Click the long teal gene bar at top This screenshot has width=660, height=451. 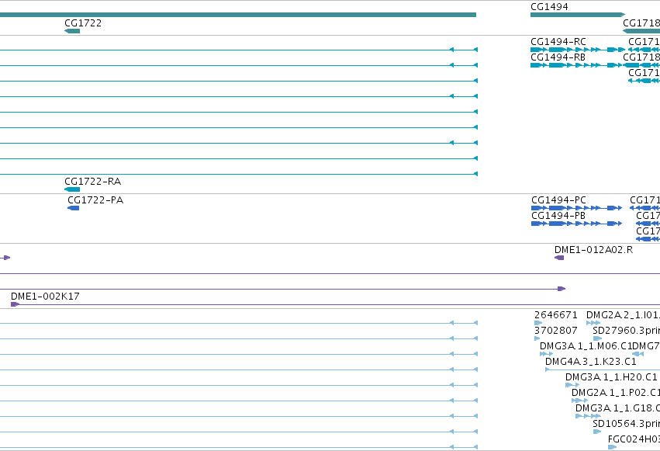[x=238, y=15]
